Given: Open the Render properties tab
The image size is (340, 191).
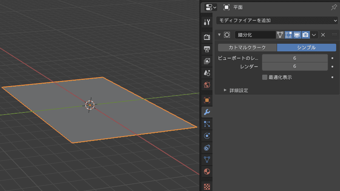Looking at the screenshot, I should click(x=207, y=37).
